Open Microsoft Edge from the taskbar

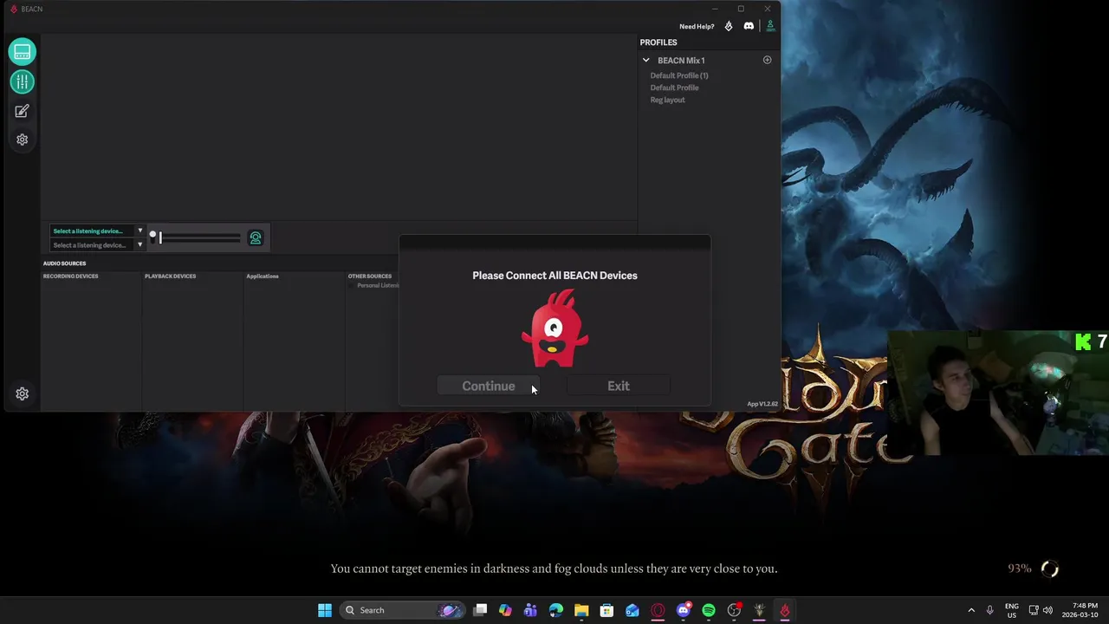(556, 610)
